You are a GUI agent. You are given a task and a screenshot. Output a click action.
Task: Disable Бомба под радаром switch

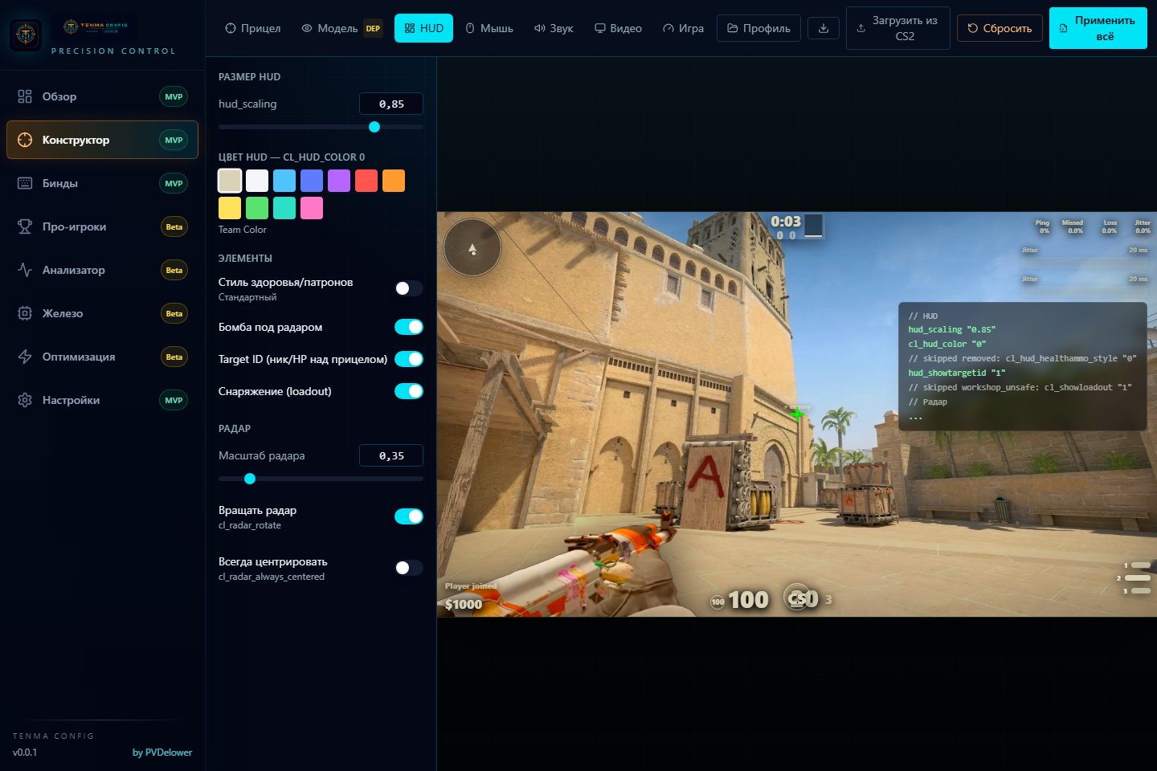click(x=408, y=327)
